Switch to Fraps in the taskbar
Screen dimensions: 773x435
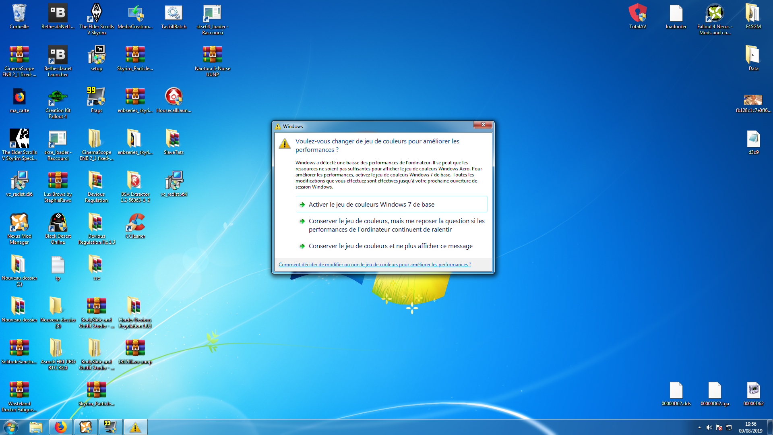[x=110, y=427]
